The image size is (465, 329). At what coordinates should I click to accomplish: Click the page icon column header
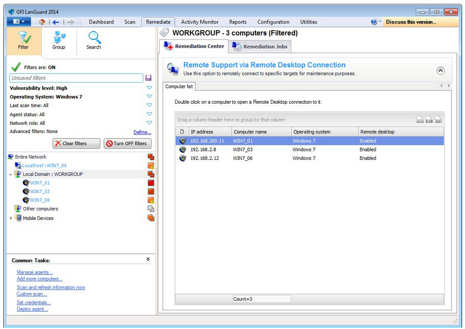click(182, 132)
